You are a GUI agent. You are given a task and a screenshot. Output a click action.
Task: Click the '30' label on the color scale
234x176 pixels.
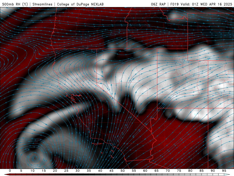78,171
